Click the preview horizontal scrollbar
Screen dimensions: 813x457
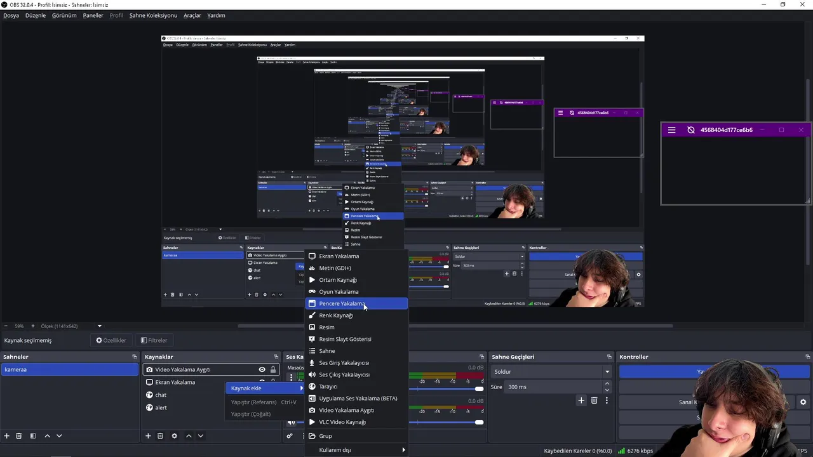(x=455, y=326)
